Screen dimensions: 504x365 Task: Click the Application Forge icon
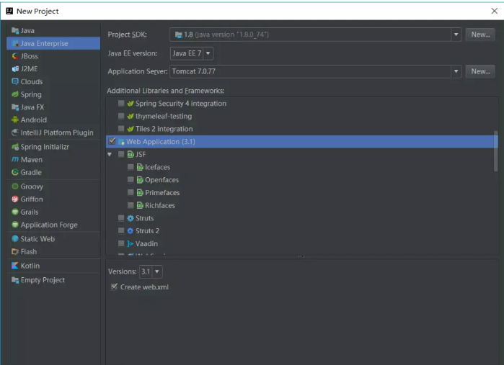[15, 225]
